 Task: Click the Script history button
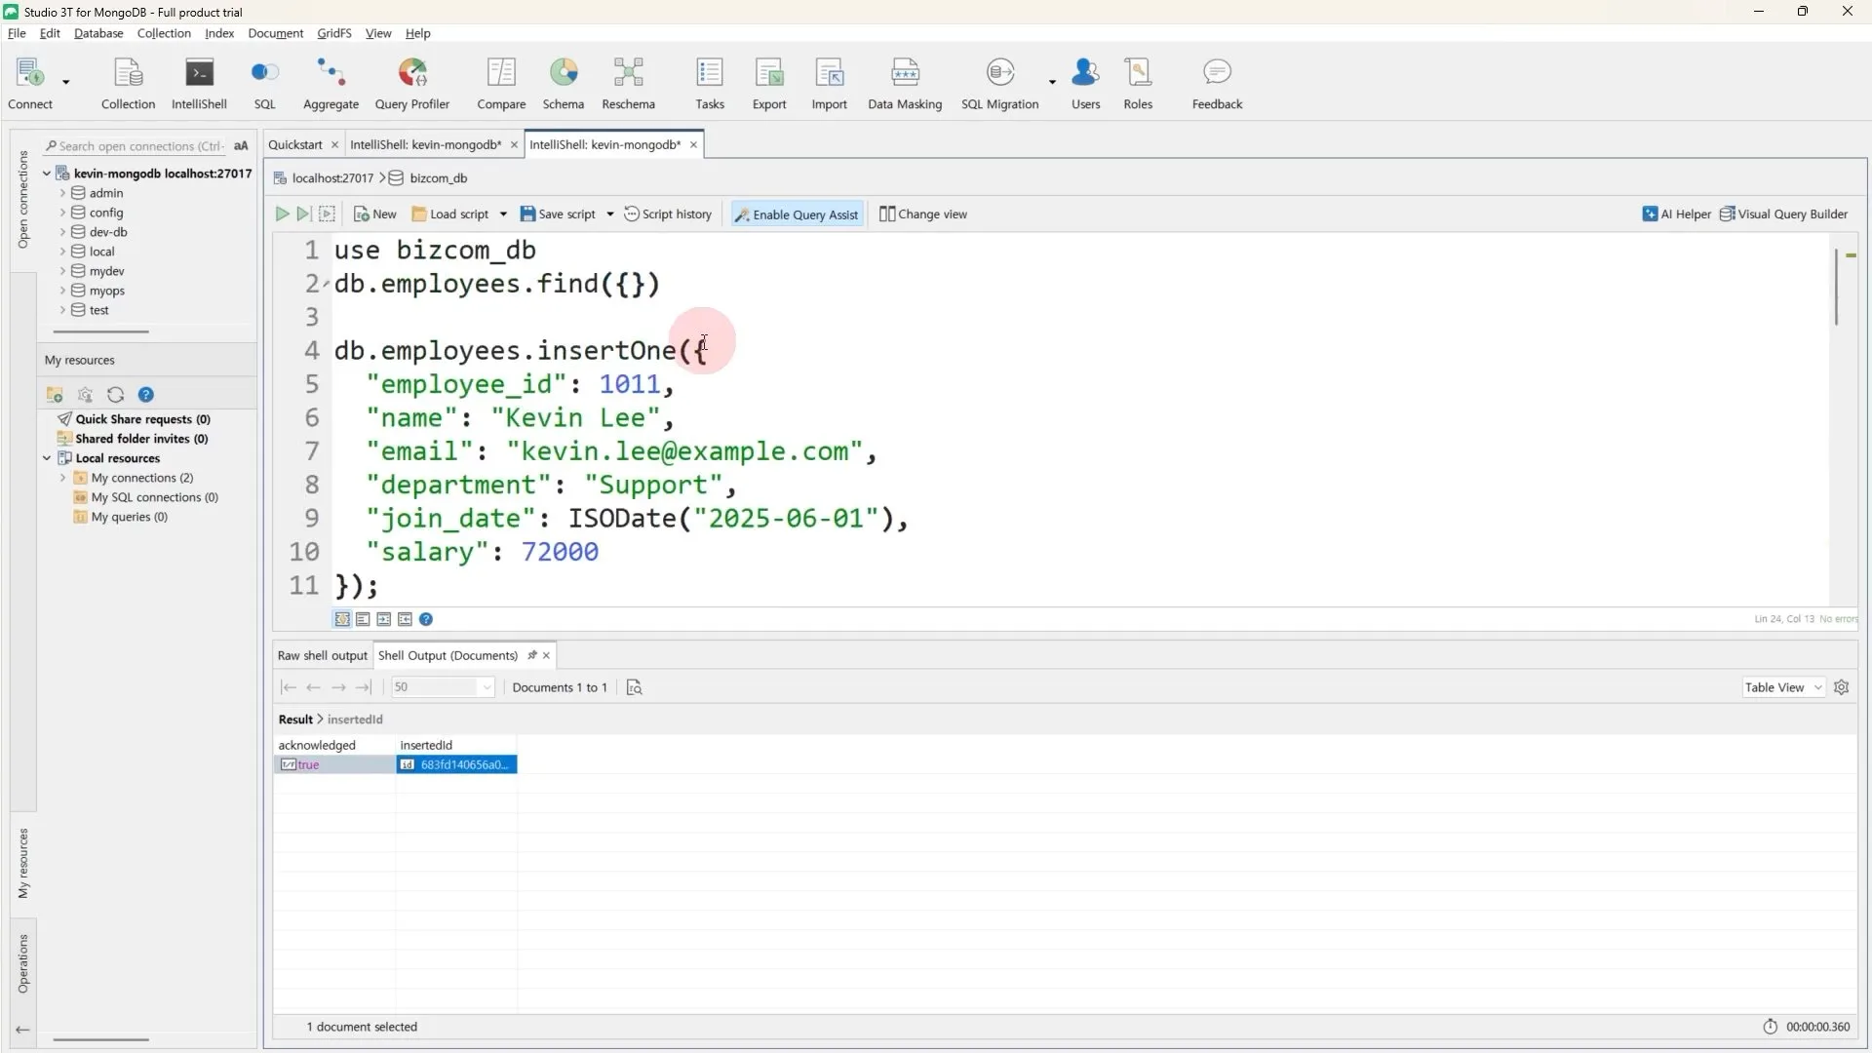click(668, 214)
